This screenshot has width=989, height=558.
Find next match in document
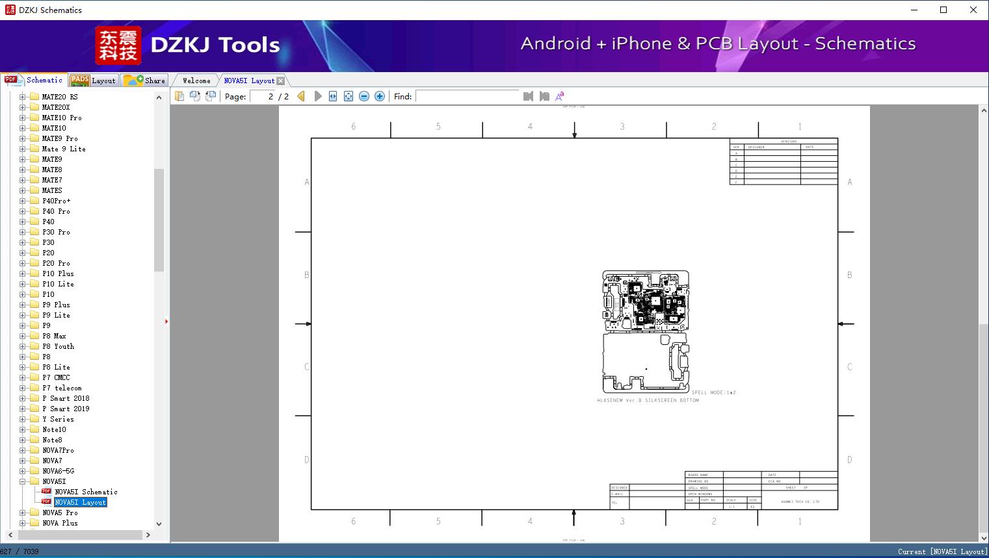pyautogui.click(x=544, y=96)
